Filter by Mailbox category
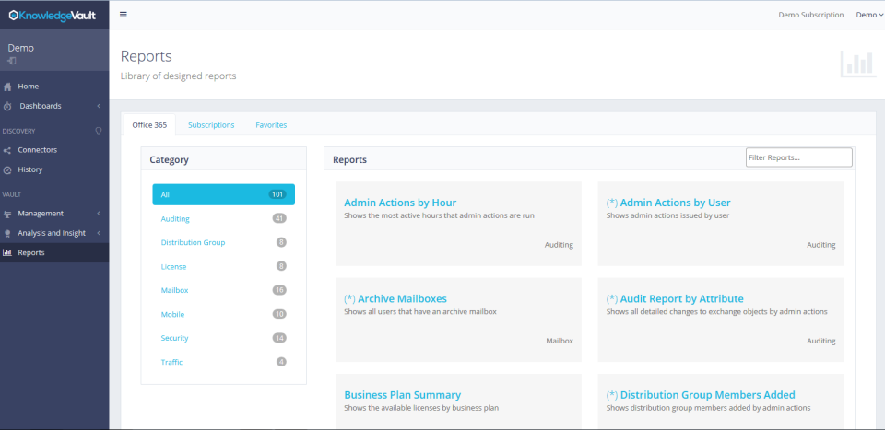Viewport: 885px width, 430px height. coord(223,290)
